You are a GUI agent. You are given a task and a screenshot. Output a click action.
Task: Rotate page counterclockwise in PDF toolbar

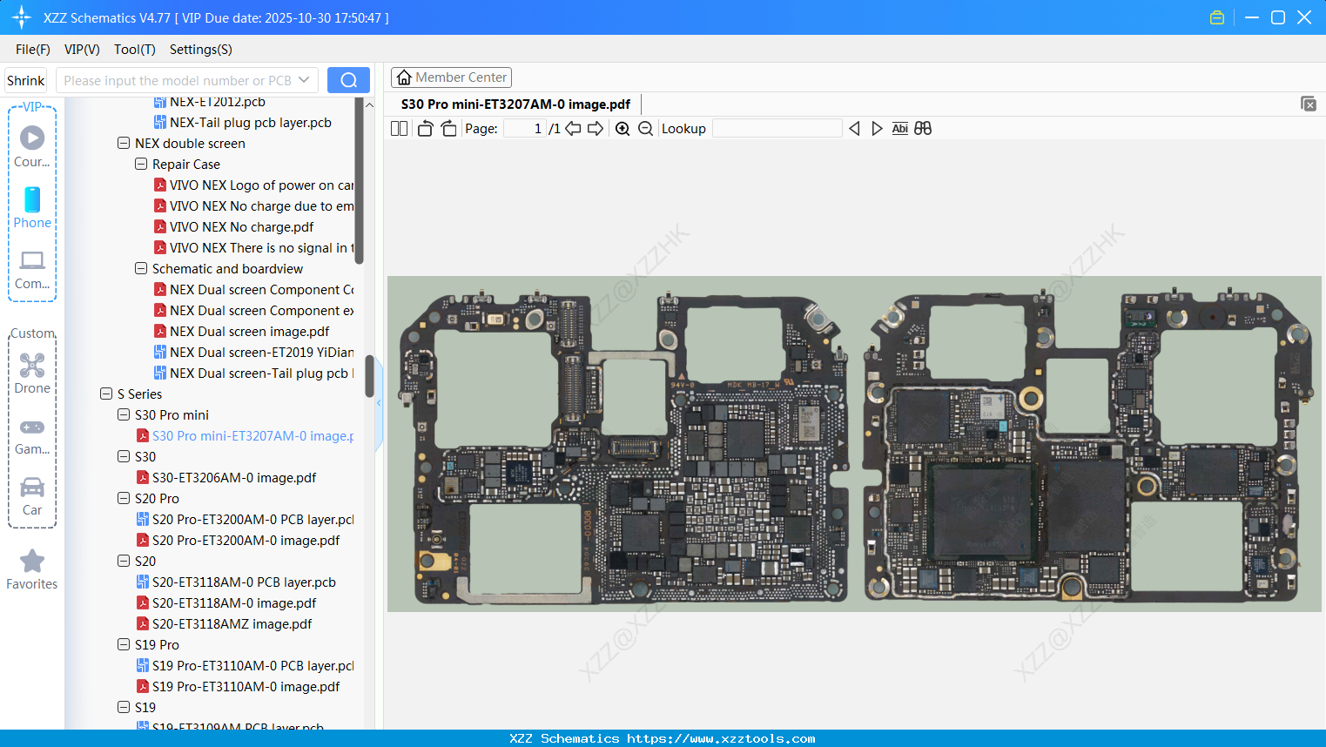point(425,129)
